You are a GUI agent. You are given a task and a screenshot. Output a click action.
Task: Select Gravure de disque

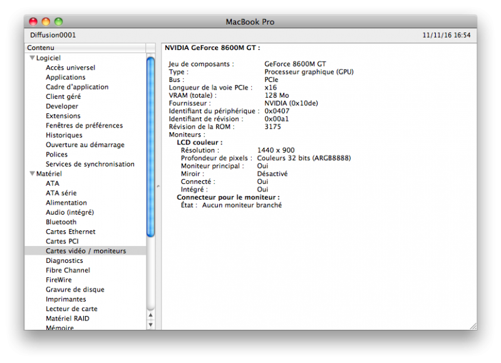click(x=75, y=290)
